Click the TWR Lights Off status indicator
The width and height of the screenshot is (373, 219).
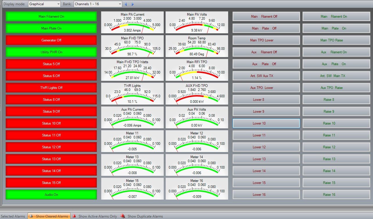[51, 88]
